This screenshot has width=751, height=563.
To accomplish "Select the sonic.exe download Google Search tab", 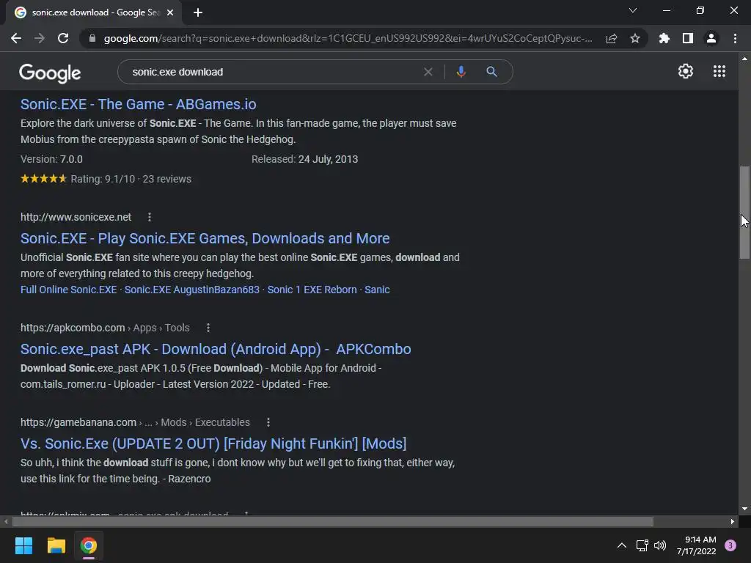I will (x=94, y=12).
